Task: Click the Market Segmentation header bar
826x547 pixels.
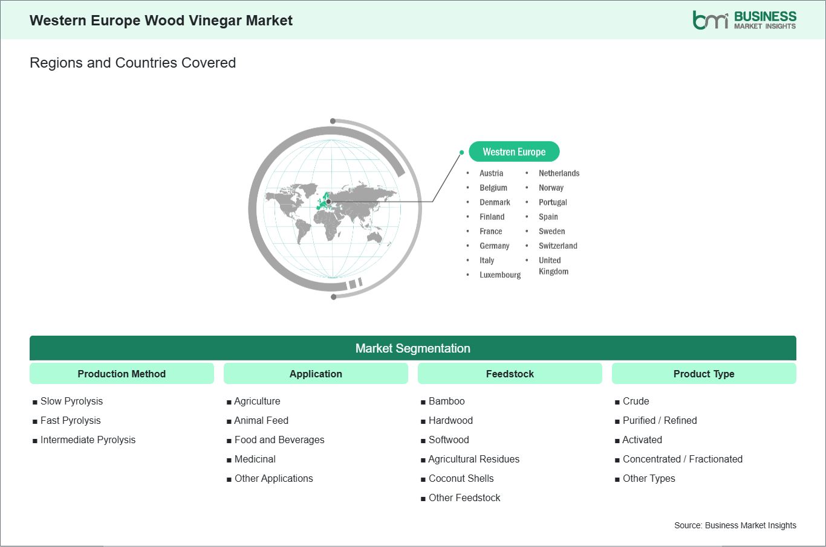Action: coord(413,348)
